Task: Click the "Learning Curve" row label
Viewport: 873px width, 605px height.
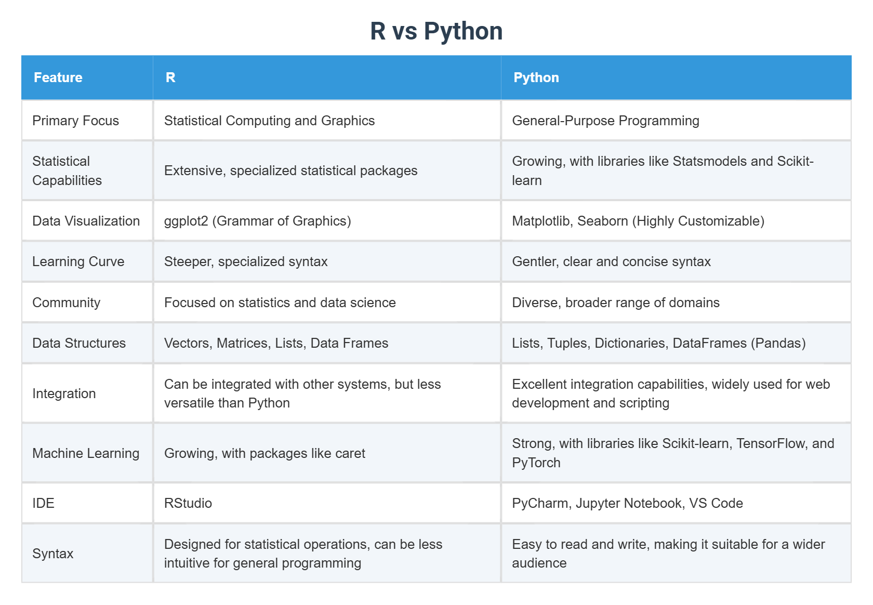Action: 87,261
